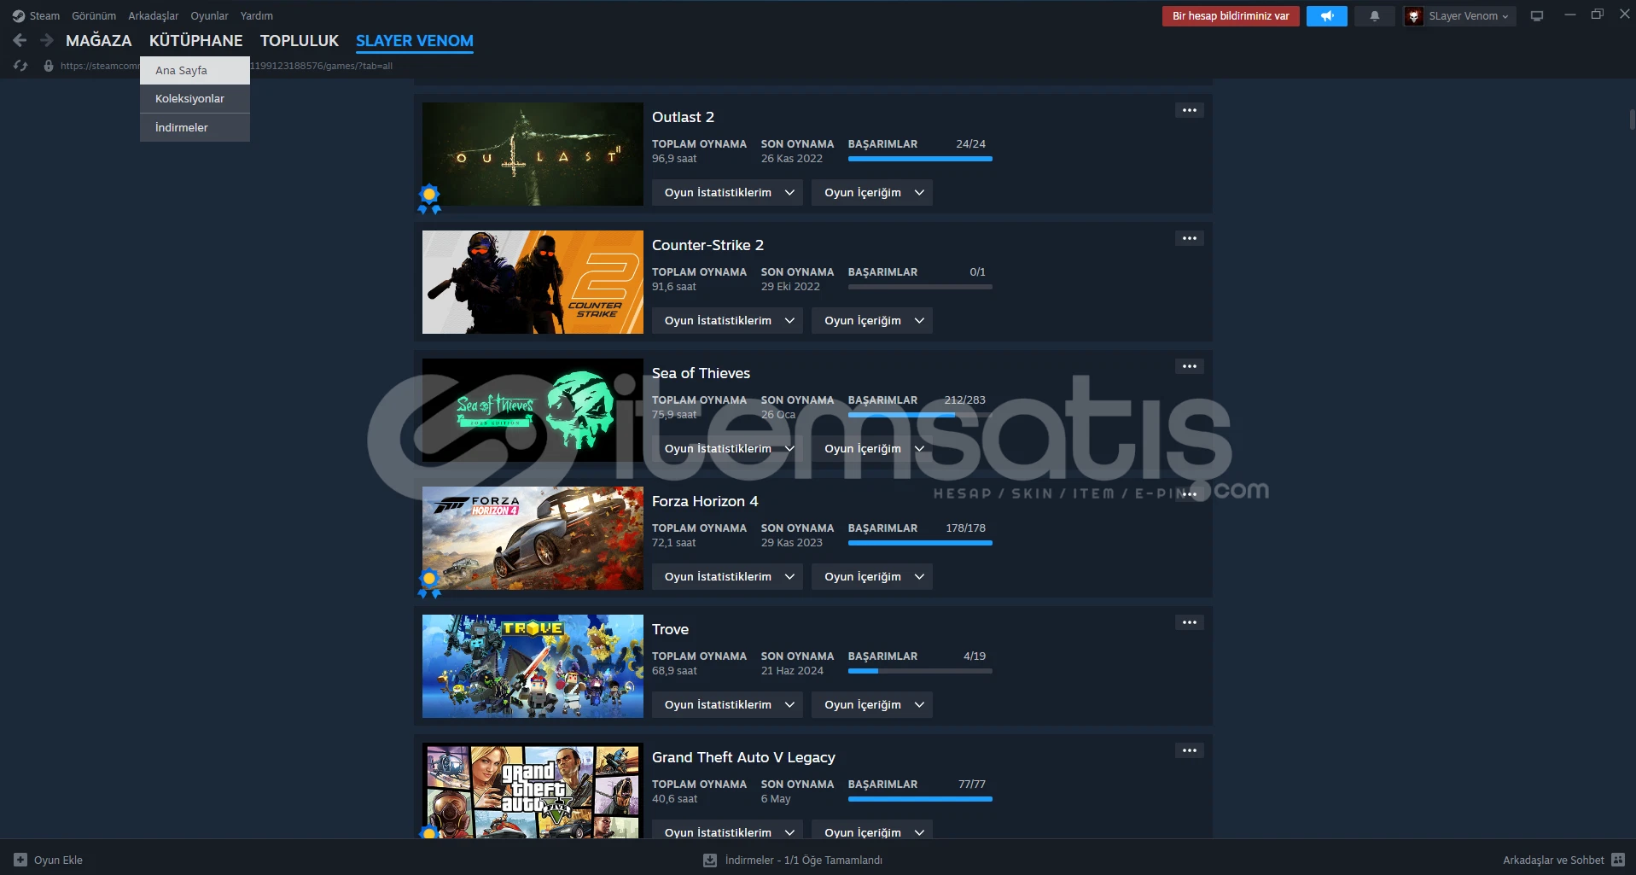Open Grand Theft Auto V three-dot menu
Image resolution: width=1636 pixels, height=875 pixels.
[x=1190, y=750]
